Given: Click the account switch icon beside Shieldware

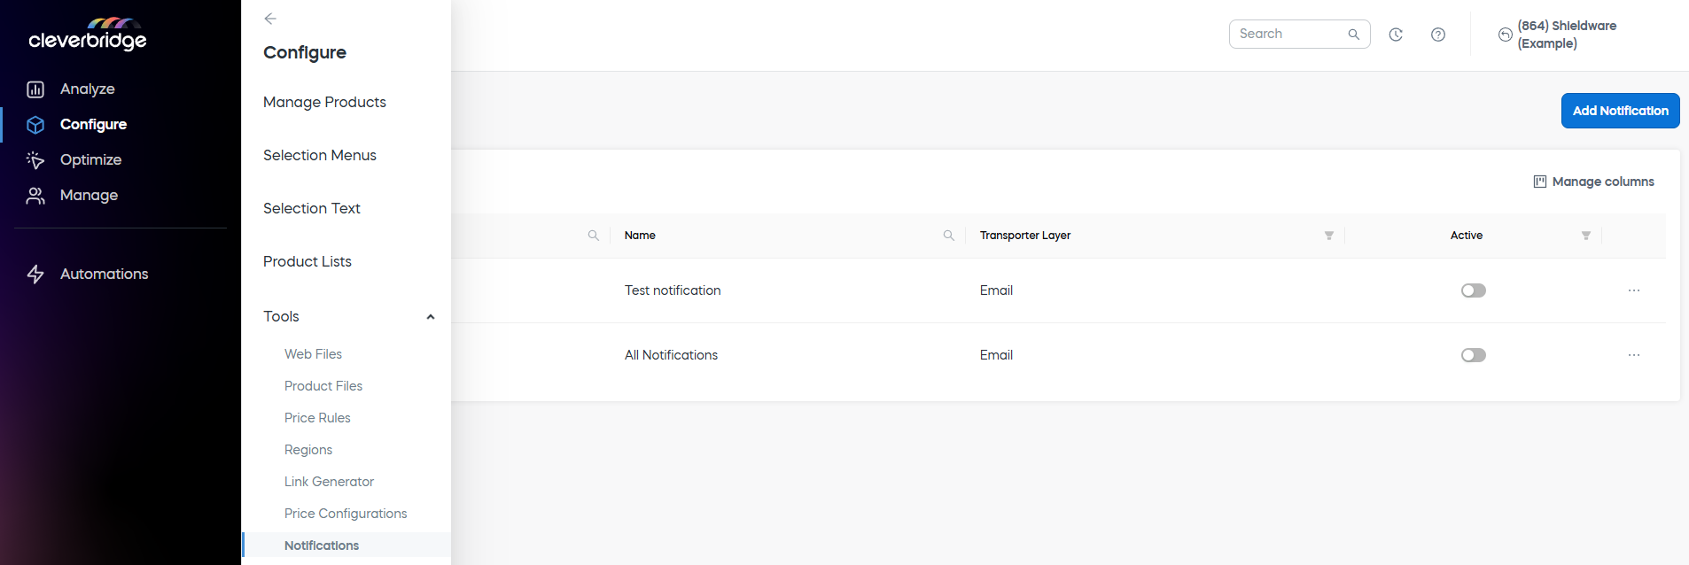Looking at the screenshot, I should coord(1505,35).
